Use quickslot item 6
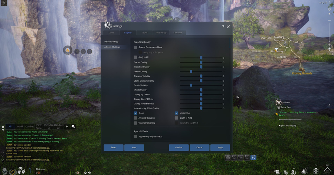The image size is (334, 175). (234, 158)
